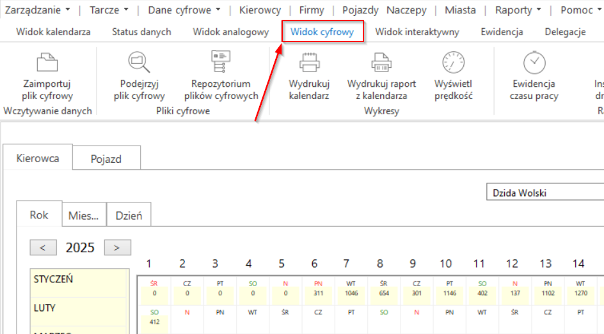Screen dimensions: 604x334
Task: Select the Kierowca tab
Action: (x=38, y=158)
